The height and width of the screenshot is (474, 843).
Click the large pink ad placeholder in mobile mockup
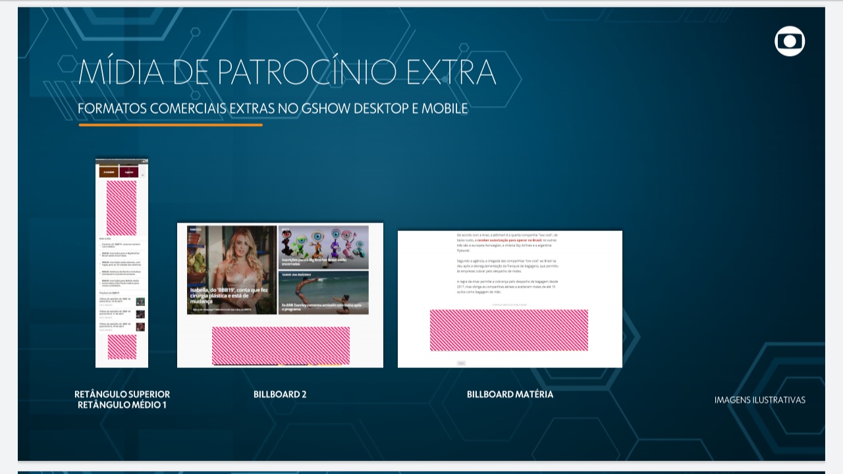[x=122, y=207]
